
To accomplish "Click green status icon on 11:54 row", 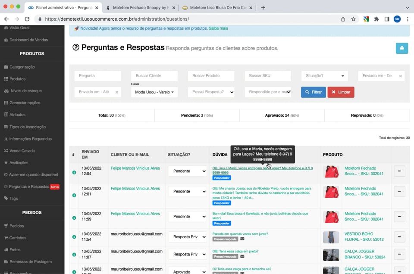I will coord(74,237).
